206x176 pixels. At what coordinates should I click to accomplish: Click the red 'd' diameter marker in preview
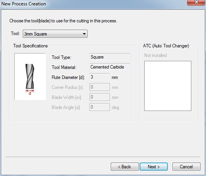pos(30,93)
